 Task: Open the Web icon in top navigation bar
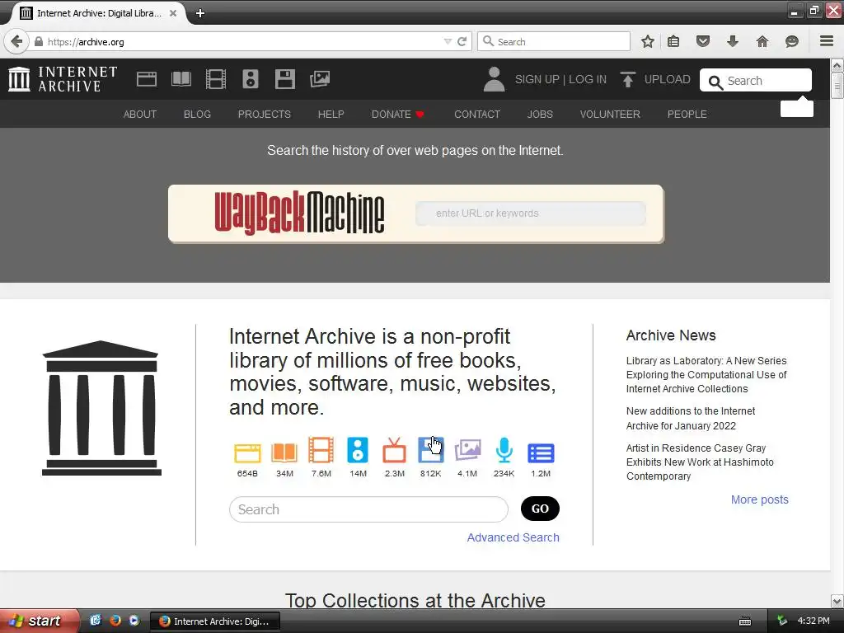pos(147,79)
